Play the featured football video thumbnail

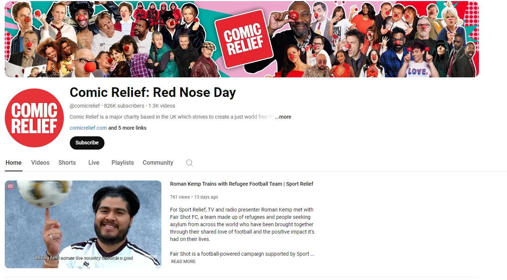pyautogui.click(x=83, y=224)
